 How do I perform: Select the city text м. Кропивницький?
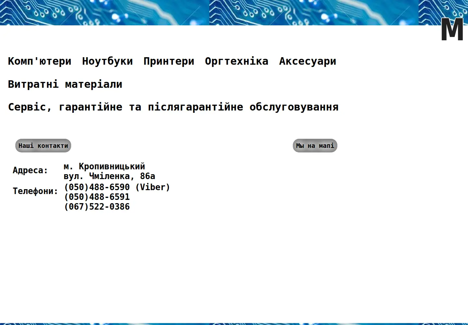coord(104,166)
